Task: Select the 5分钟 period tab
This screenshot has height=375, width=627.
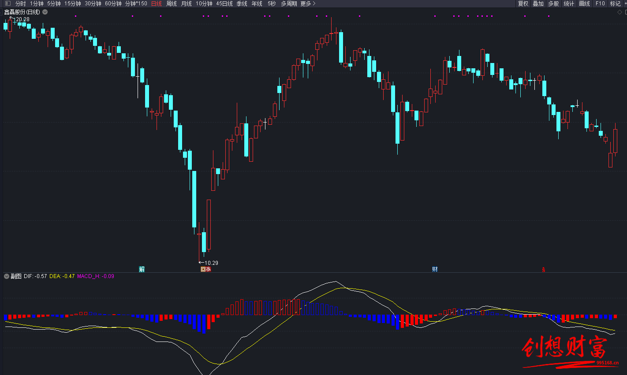Action: 54,4
